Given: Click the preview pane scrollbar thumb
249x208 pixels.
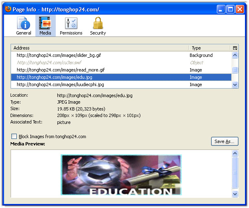Looking at the screenshot, I should point(235,173).
